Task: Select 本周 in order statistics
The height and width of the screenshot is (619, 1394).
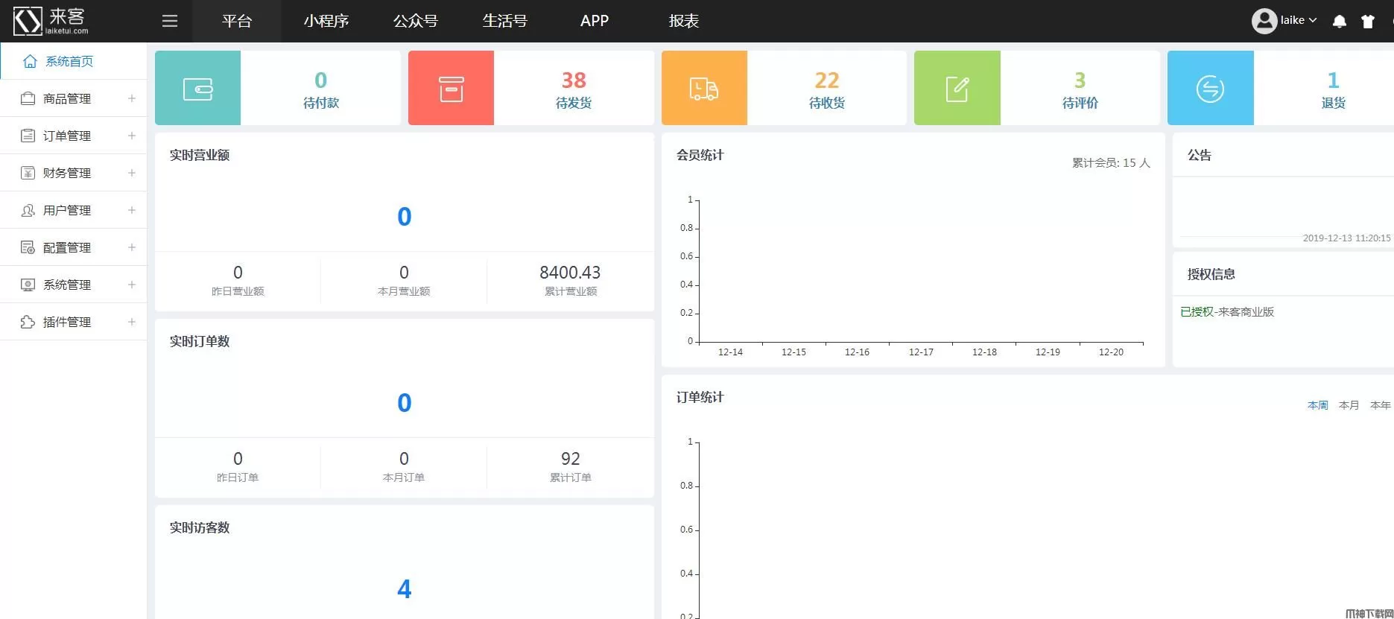Action: pos(1317,405)
